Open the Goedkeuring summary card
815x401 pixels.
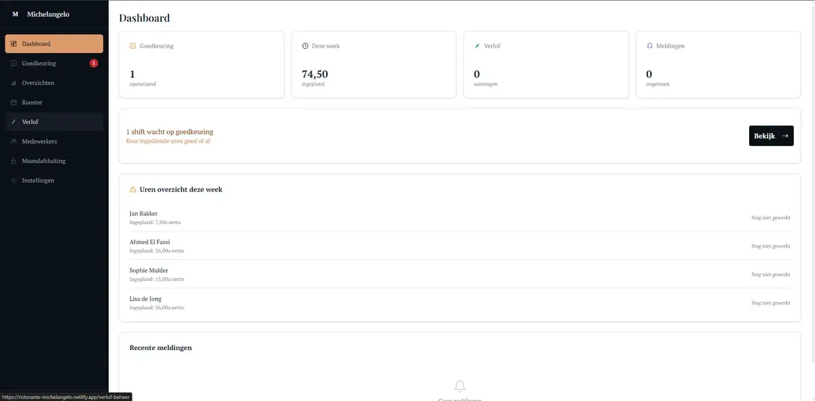pyautogui.click(x=201, y=64)
